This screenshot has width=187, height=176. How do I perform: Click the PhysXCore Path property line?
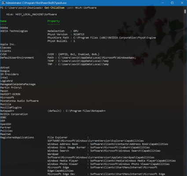[x=102, y=38]
